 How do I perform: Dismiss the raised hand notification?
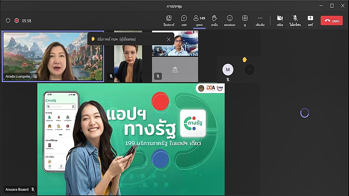169,39
